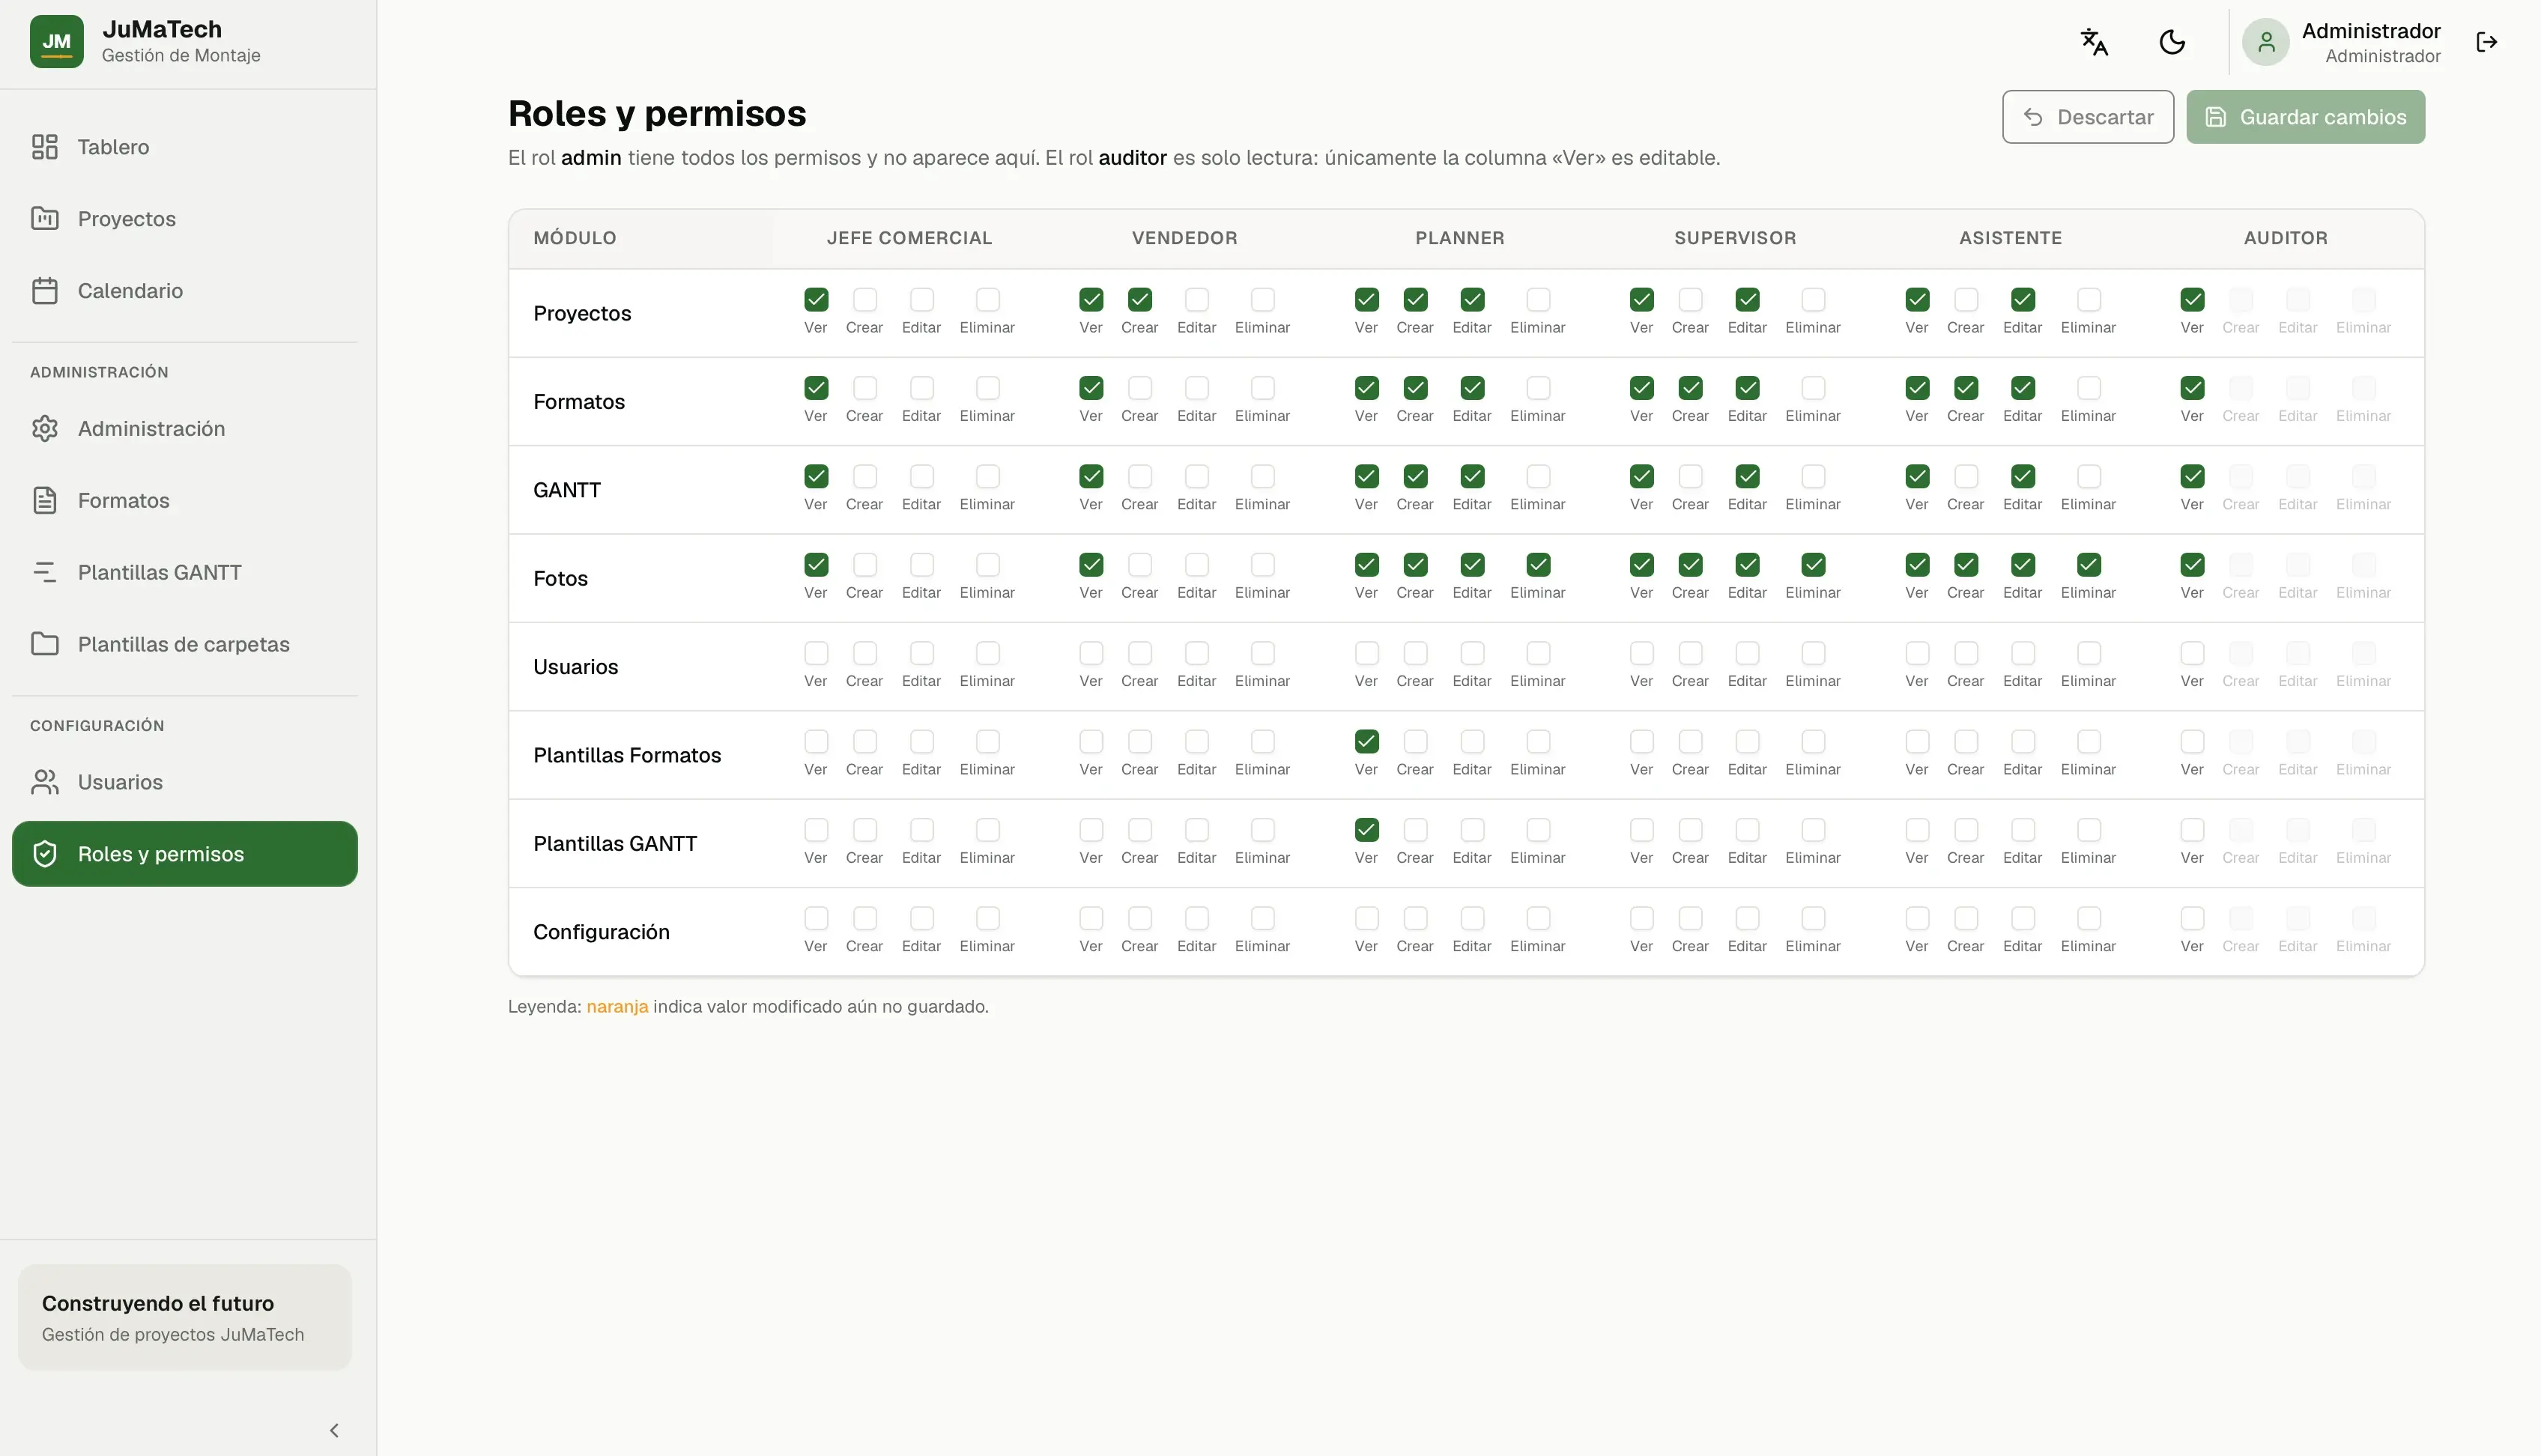The width and height of the screenshot is (2541, 1456).
Task: Click the Plantillas GANTT bars icon
Action: click(45, 572)
